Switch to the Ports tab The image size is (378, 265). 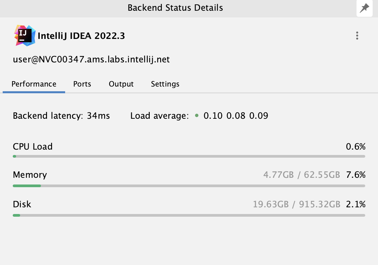pyautogui.click(x=82, y=84)
